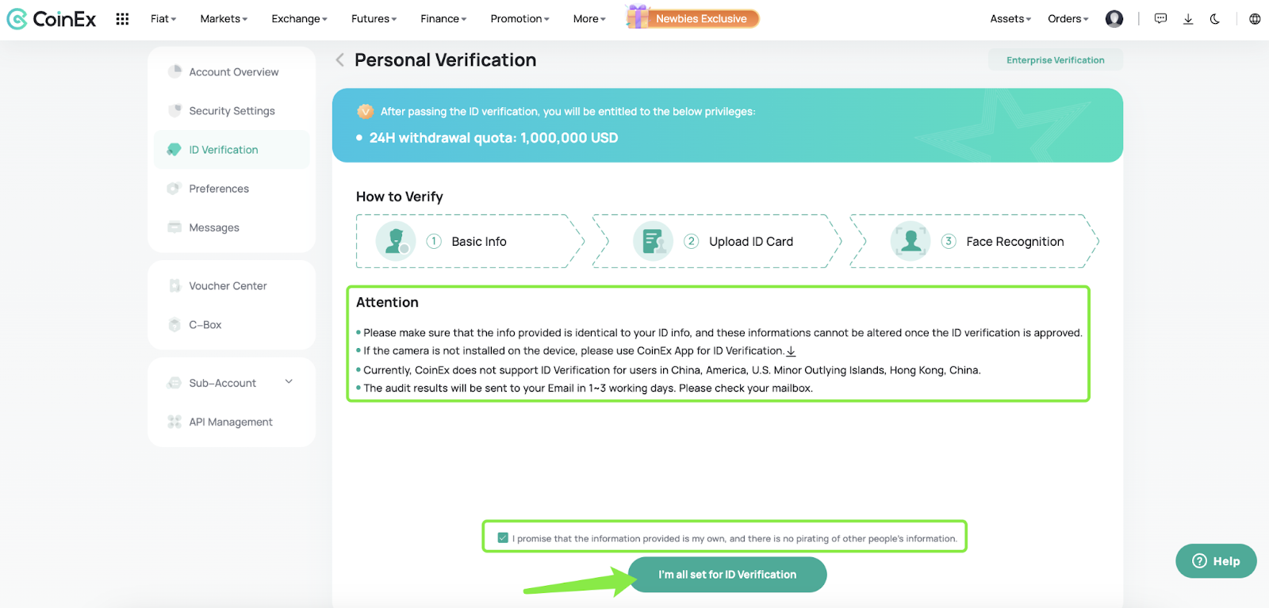Click I'm all set for ID Verification
The width and height of the screenshot is (1269, 608).
click(727, 575)
